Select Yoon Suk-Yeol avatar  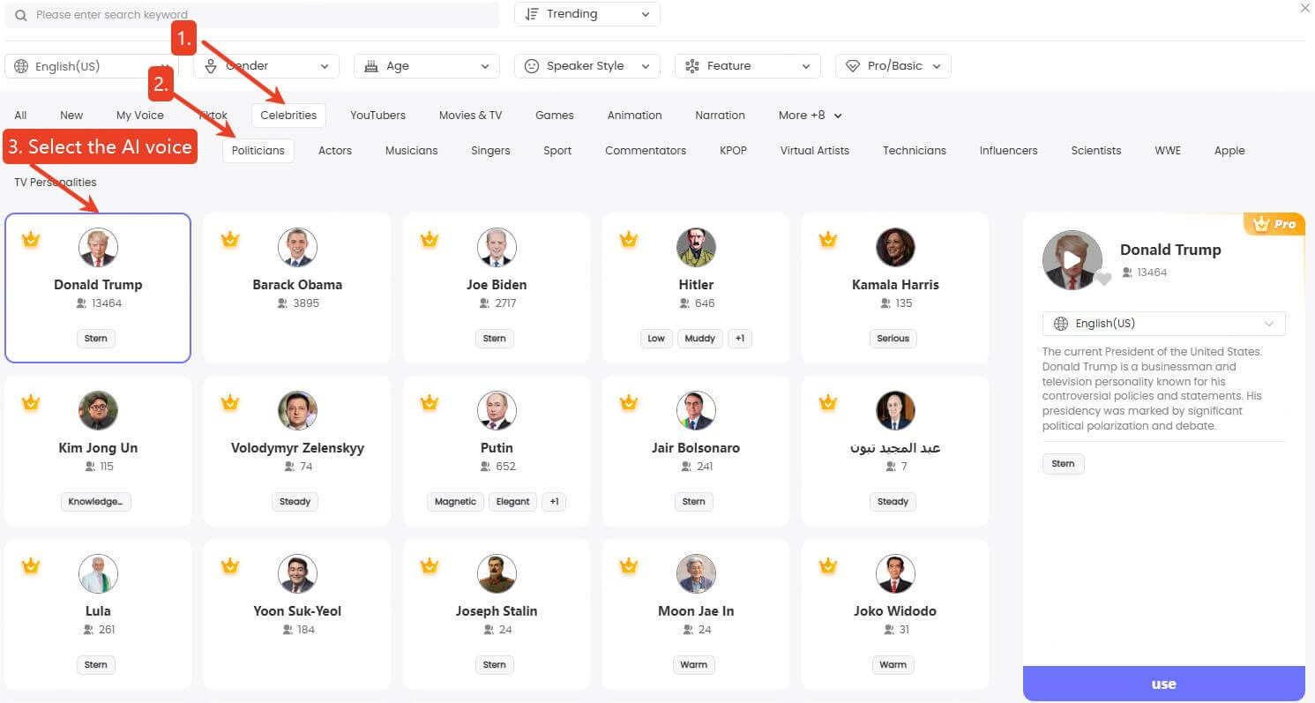[x=297, y=574]
